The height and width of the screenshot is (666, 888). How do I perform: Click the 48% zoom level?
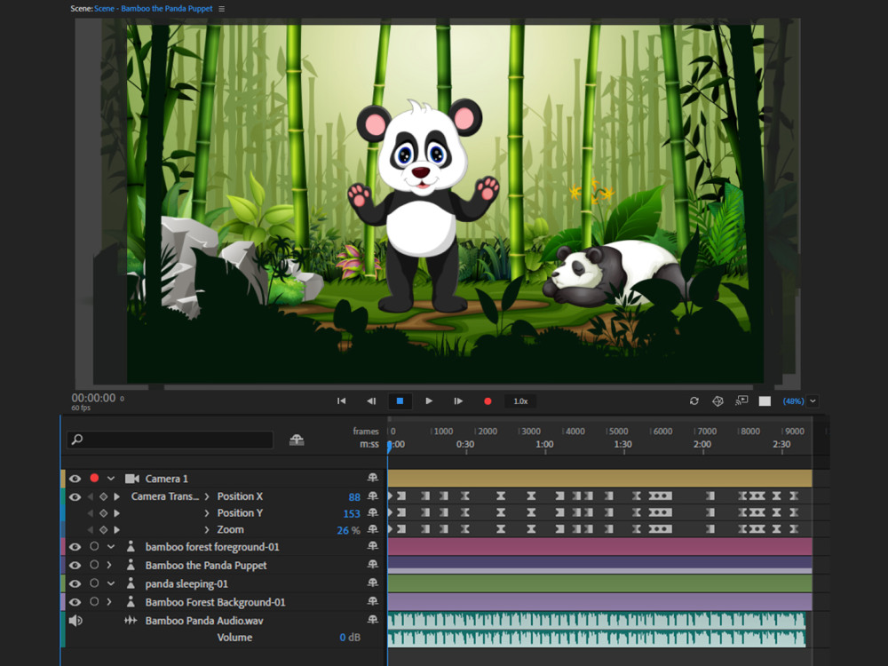[x=793, y=401]
